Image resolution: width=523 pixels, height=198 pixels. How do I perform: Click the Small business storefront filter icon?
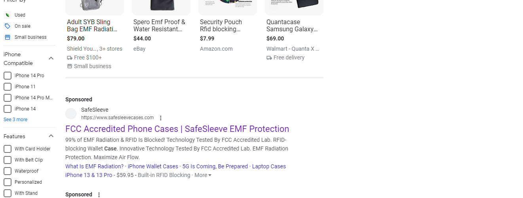(7, 37)
